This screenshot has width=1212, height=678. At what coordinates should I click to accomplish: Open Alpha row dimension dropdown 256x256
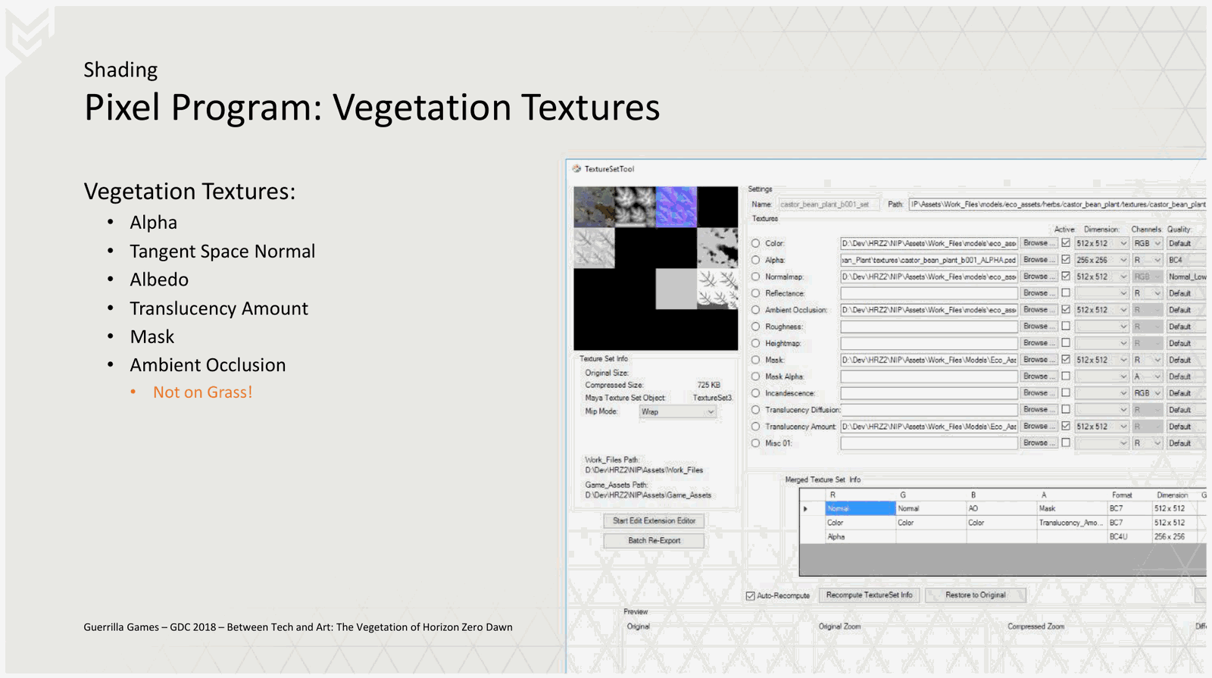point(1102,260)
